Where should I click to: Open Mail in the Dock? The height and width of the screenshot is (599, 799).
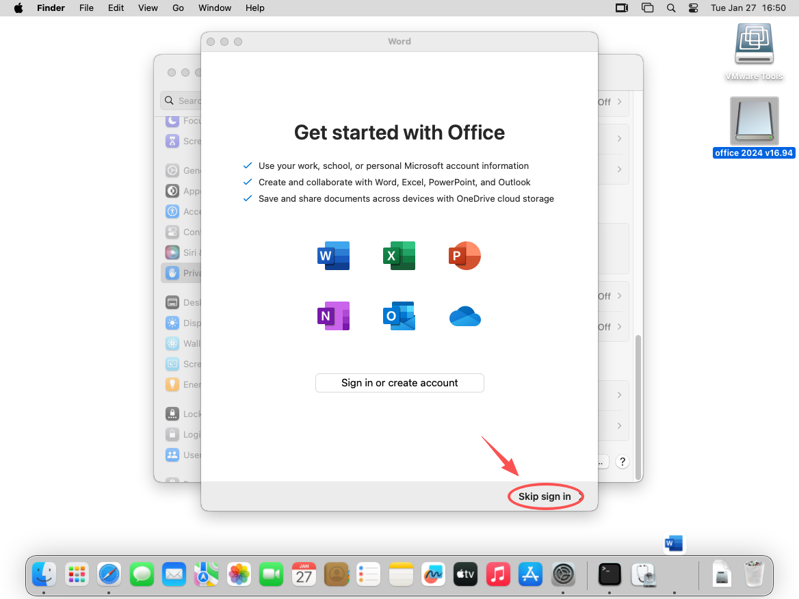(x=174, y=575)
